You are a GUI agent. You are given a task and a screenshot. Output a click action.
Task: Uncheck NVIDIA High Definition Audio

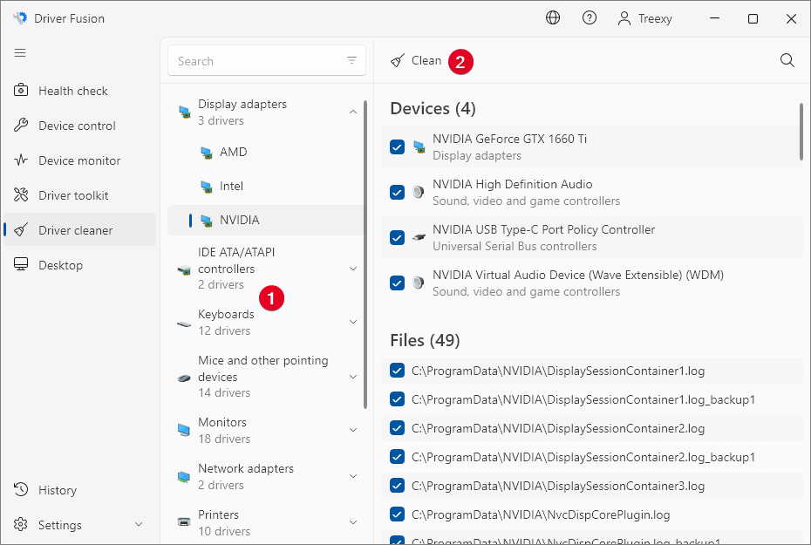pyautogui.click(x=398, y=193)
